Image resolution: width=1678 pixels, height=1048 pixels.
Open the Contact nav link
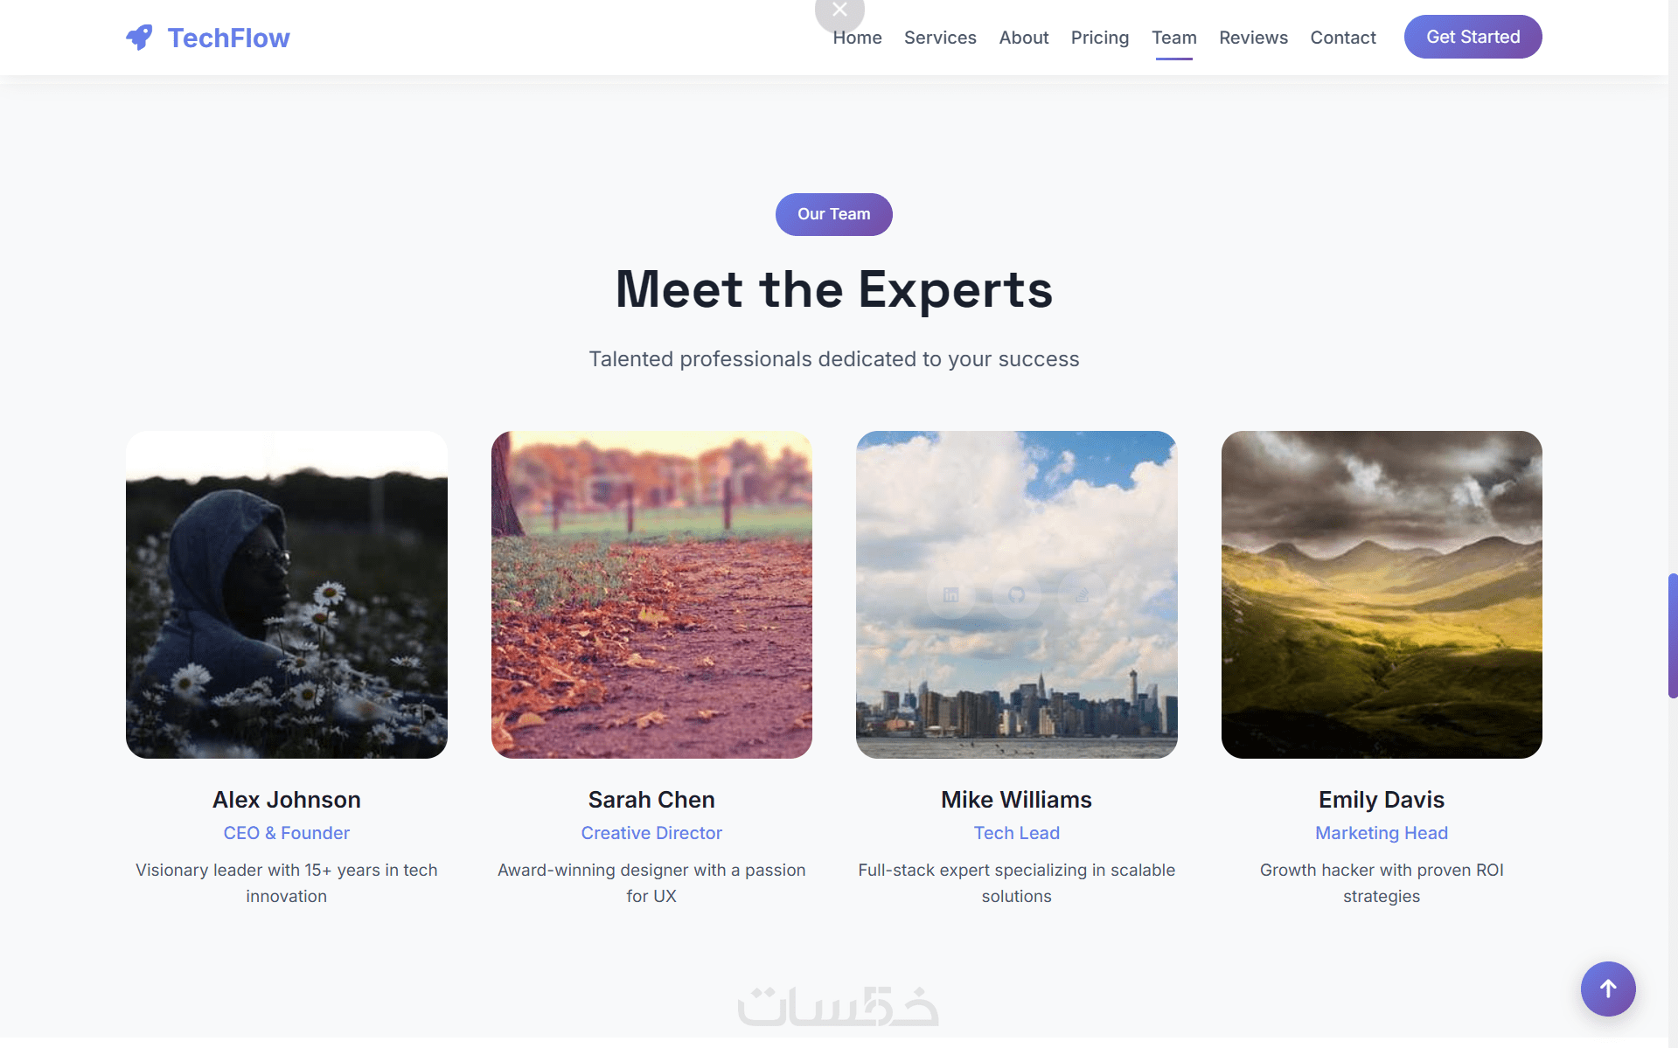click(x=1342, y=38)
